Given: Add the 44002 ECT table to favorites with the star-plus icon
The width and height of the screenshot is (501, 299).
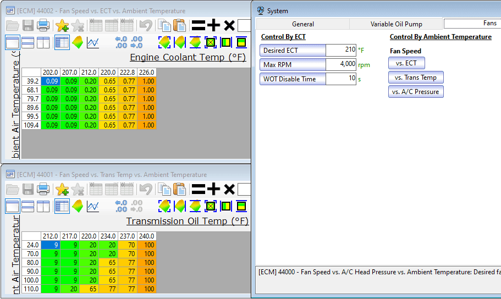Looking at the screenshot, I should point(62,25).
